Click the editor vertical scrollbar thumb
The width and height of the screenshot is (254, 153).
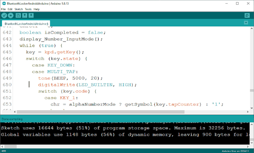click(x=251, y=91)
